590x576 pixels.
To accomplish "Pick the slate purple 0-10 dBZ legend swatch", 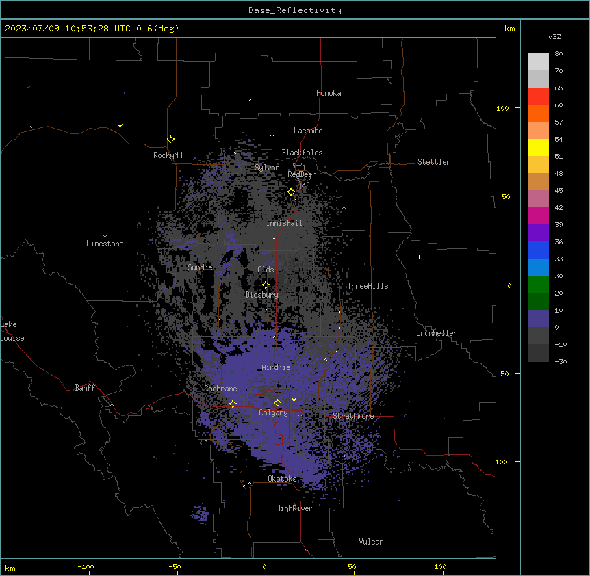I will [538, 319].
